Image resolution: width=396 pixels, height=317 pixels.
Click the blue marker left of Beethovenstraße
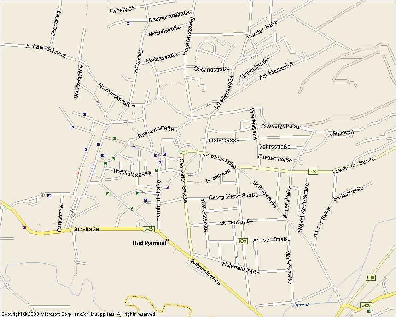pos(128,23)
